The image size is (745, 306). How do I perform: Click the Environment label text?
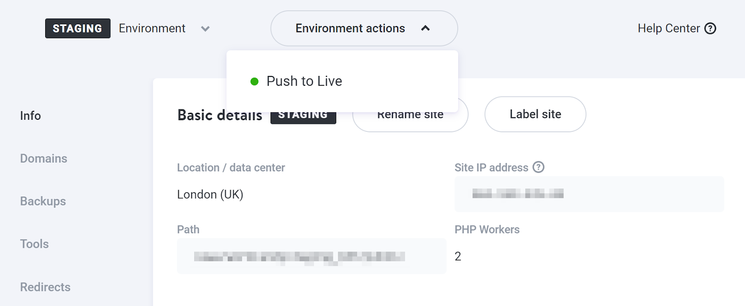click(x=152, y=28)
